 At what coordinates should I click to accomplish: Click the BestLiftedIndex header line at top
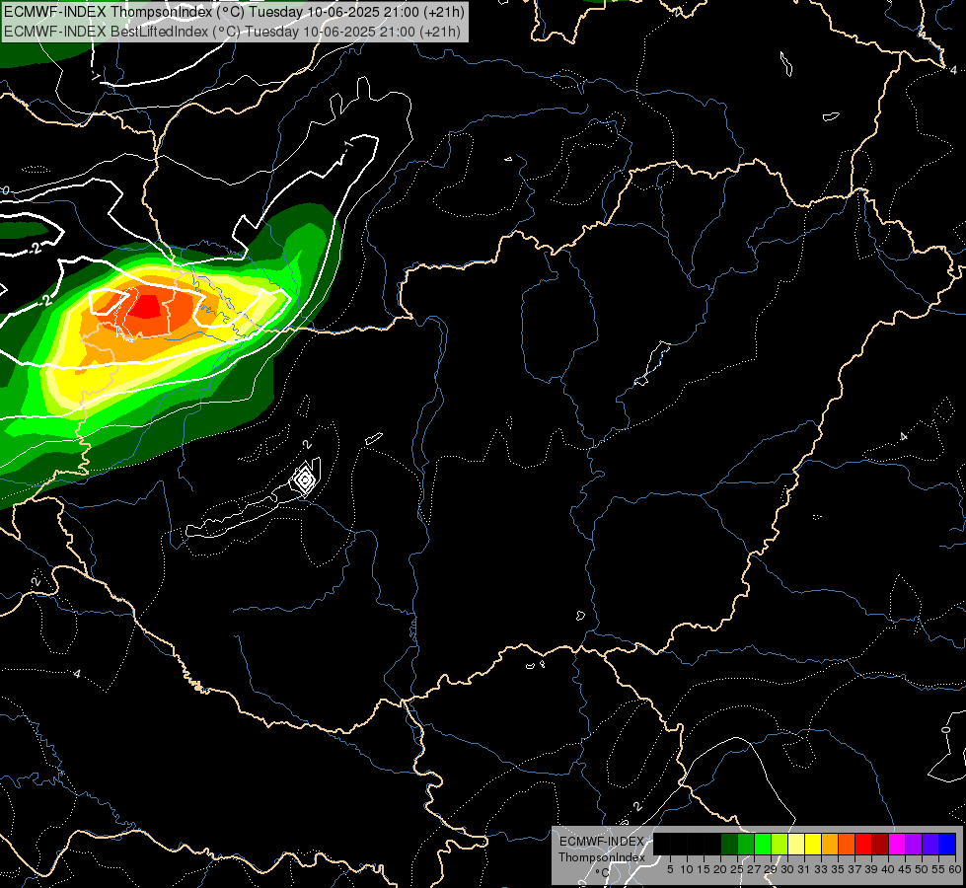[232, 31]
